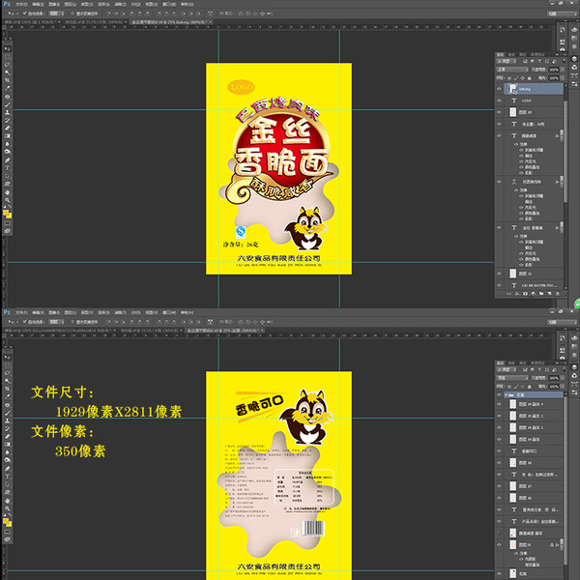This screenshot has width=580, height=580.
Task: Select the Eyedropper tool in upper window
Action: pos(7,88)
